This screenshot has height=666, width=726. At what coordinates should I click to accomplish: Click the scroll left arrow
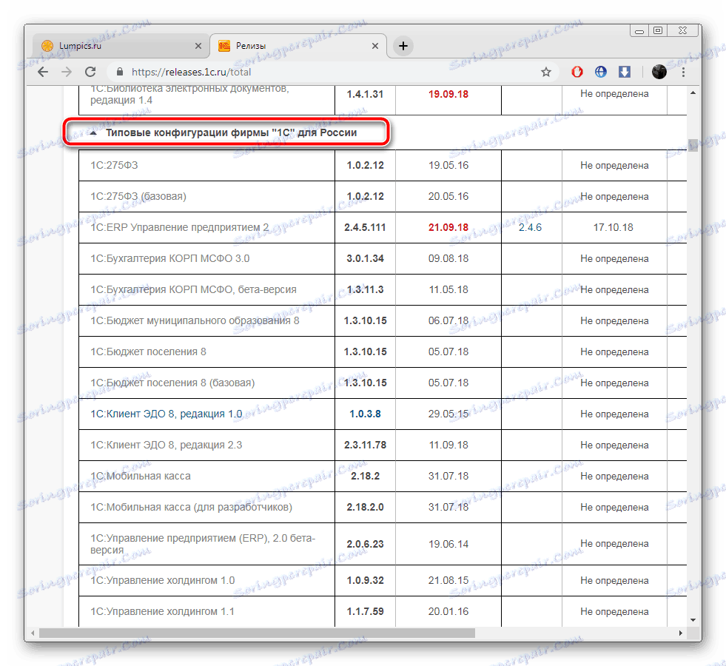(33, 633)
